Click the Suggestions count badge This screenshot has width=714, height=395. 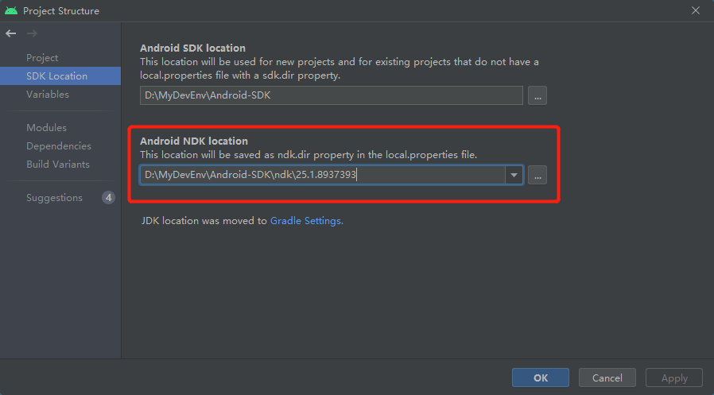click(108, 198)
